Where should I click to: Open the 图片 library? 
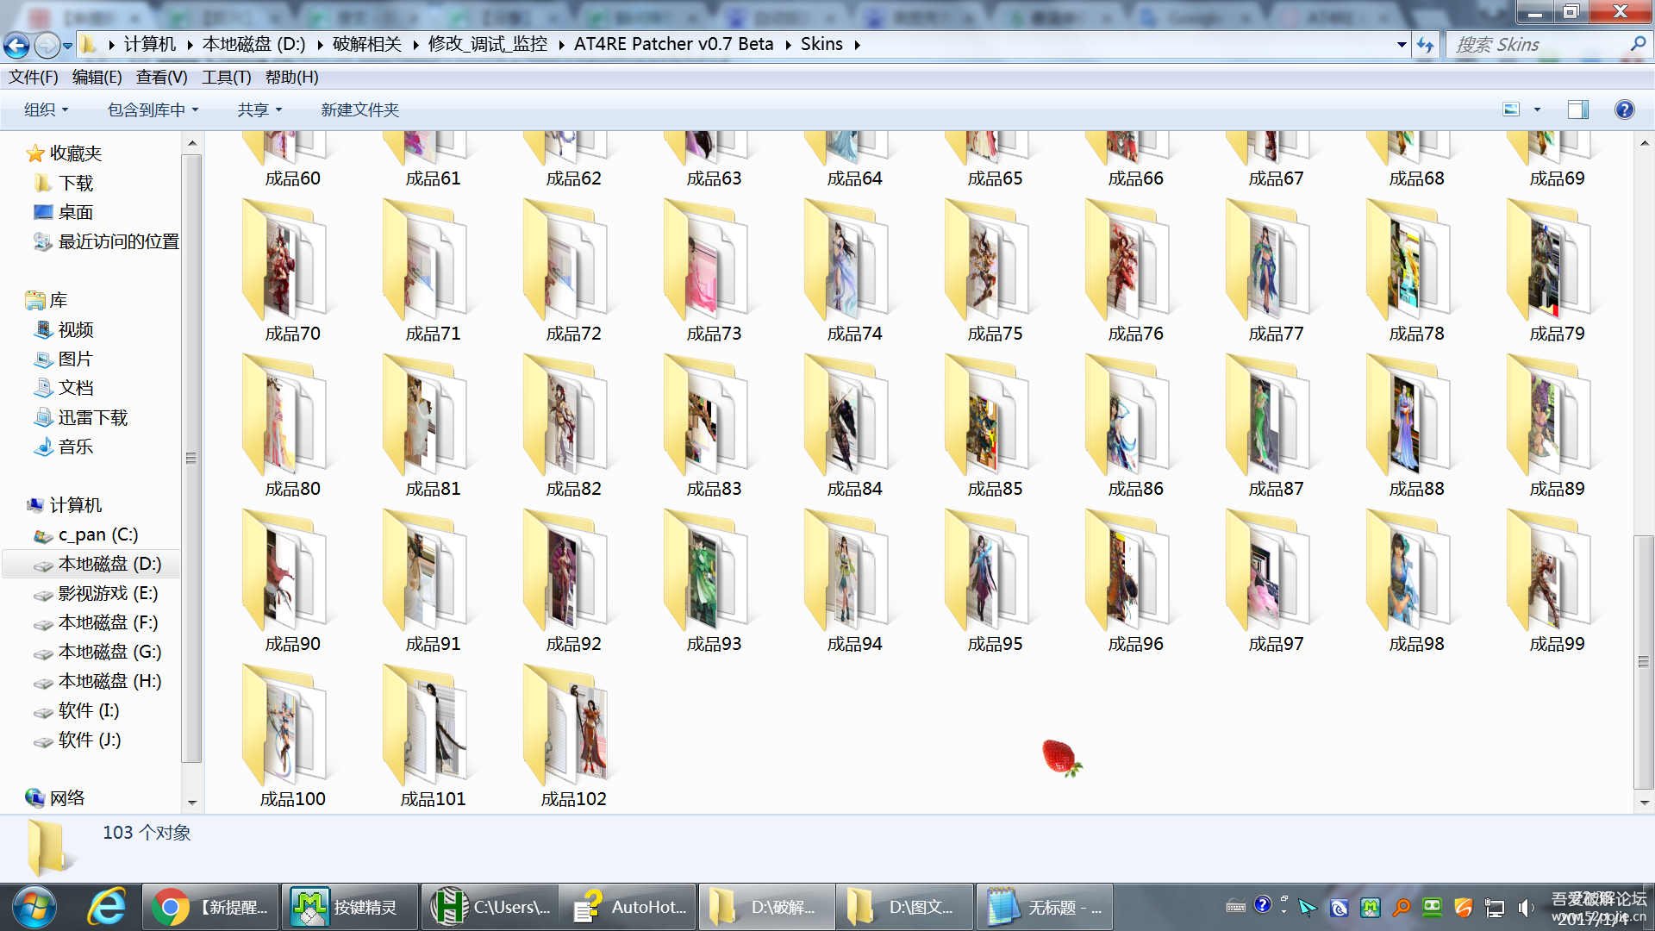(76, 359)
